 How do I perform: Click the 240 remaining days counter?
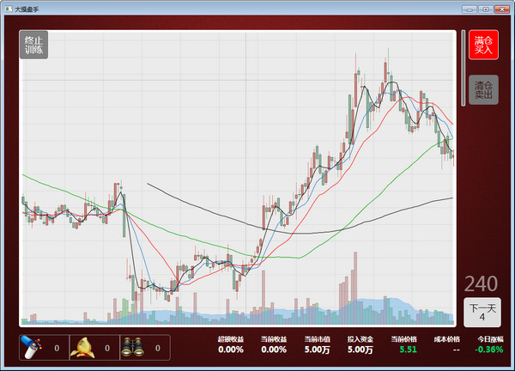click(x=481, y=283)
